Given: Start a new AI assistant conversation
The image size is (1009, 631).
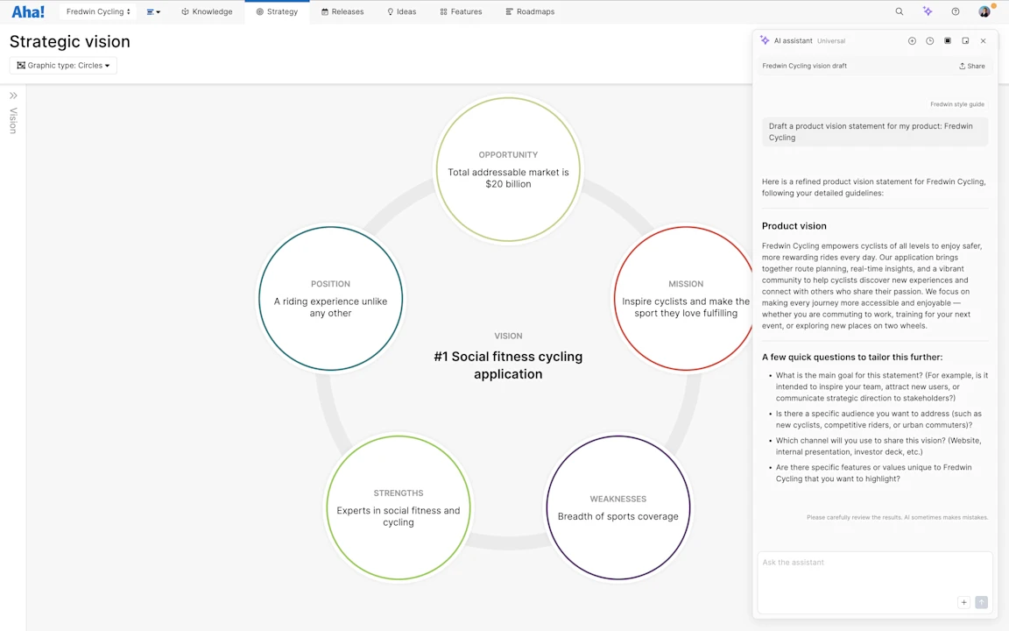Looking at the screenshot, I should (x=912, y=40).
